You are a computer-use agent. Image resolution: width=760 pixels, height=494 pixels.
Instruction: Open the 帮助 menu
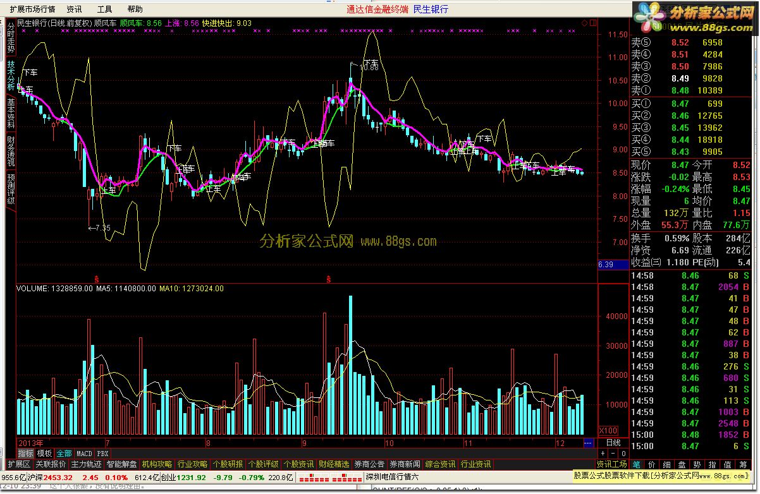pos(135,9)
